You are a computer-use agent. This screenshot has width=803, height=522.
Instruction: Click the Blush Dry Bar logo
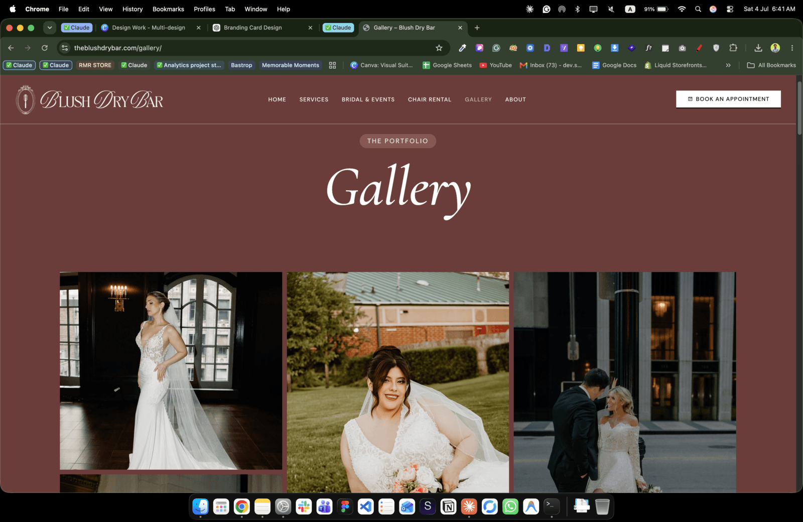pyautogui.click(x=90, y=99)
